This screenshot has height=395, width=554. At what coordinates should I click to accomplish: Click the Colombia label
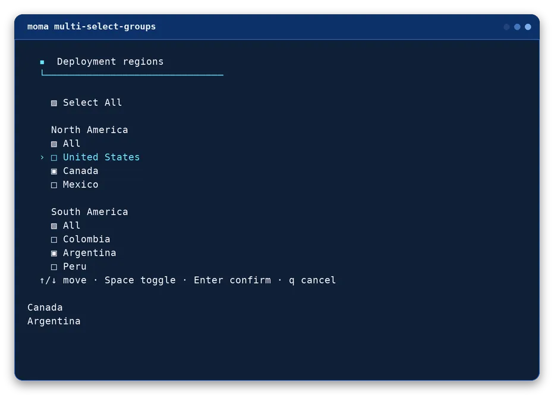pyautogui.click(x=87, y=239)
